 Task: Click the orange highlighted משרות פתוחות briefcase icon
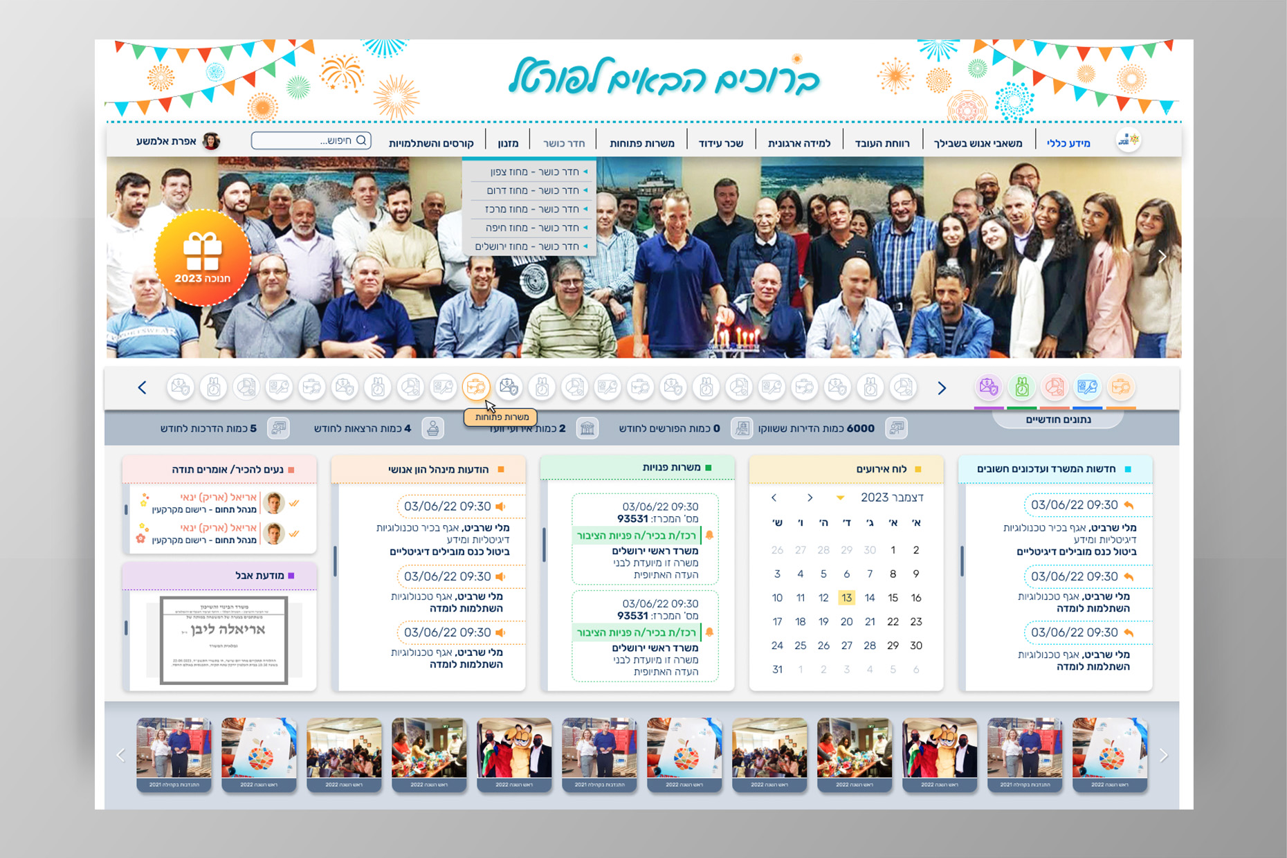point(476,387)
